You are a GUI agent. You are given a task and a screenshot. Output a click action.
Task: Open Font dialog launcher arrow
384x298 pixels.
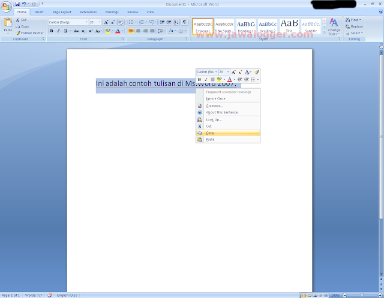123,39
